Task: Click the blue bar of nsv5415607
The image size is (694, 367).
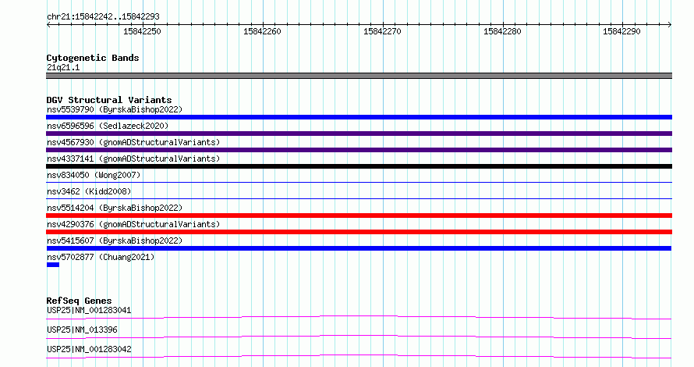Action: [359, 248]
